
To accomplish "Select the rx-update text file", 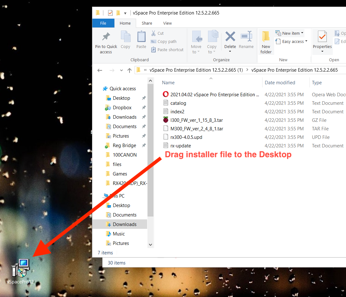I will [x=177, y=146].
